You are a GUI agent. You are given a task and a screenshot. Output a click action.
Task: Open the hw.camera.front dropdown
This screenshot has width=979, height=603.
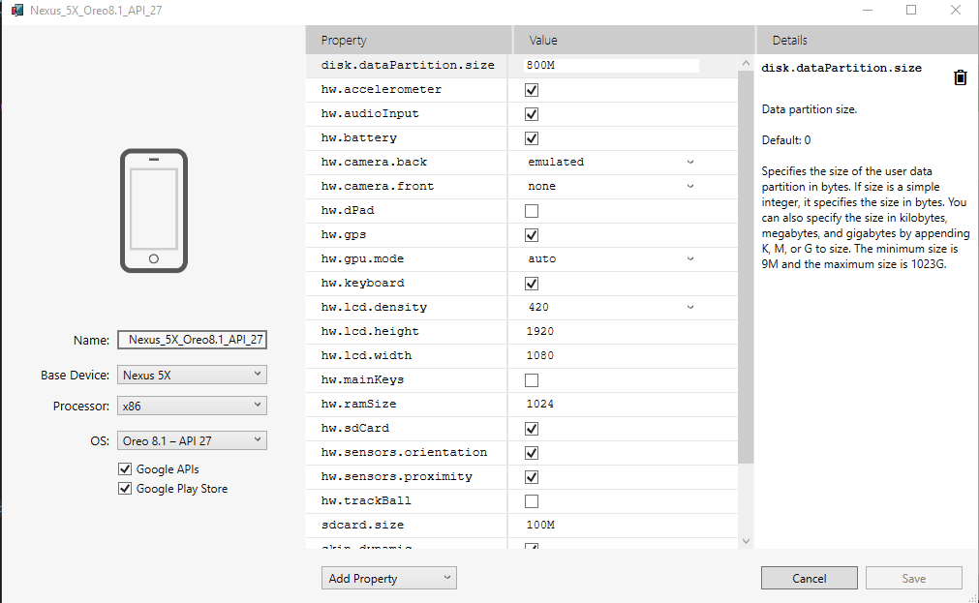pyautogui.click(x=689, y=186)
